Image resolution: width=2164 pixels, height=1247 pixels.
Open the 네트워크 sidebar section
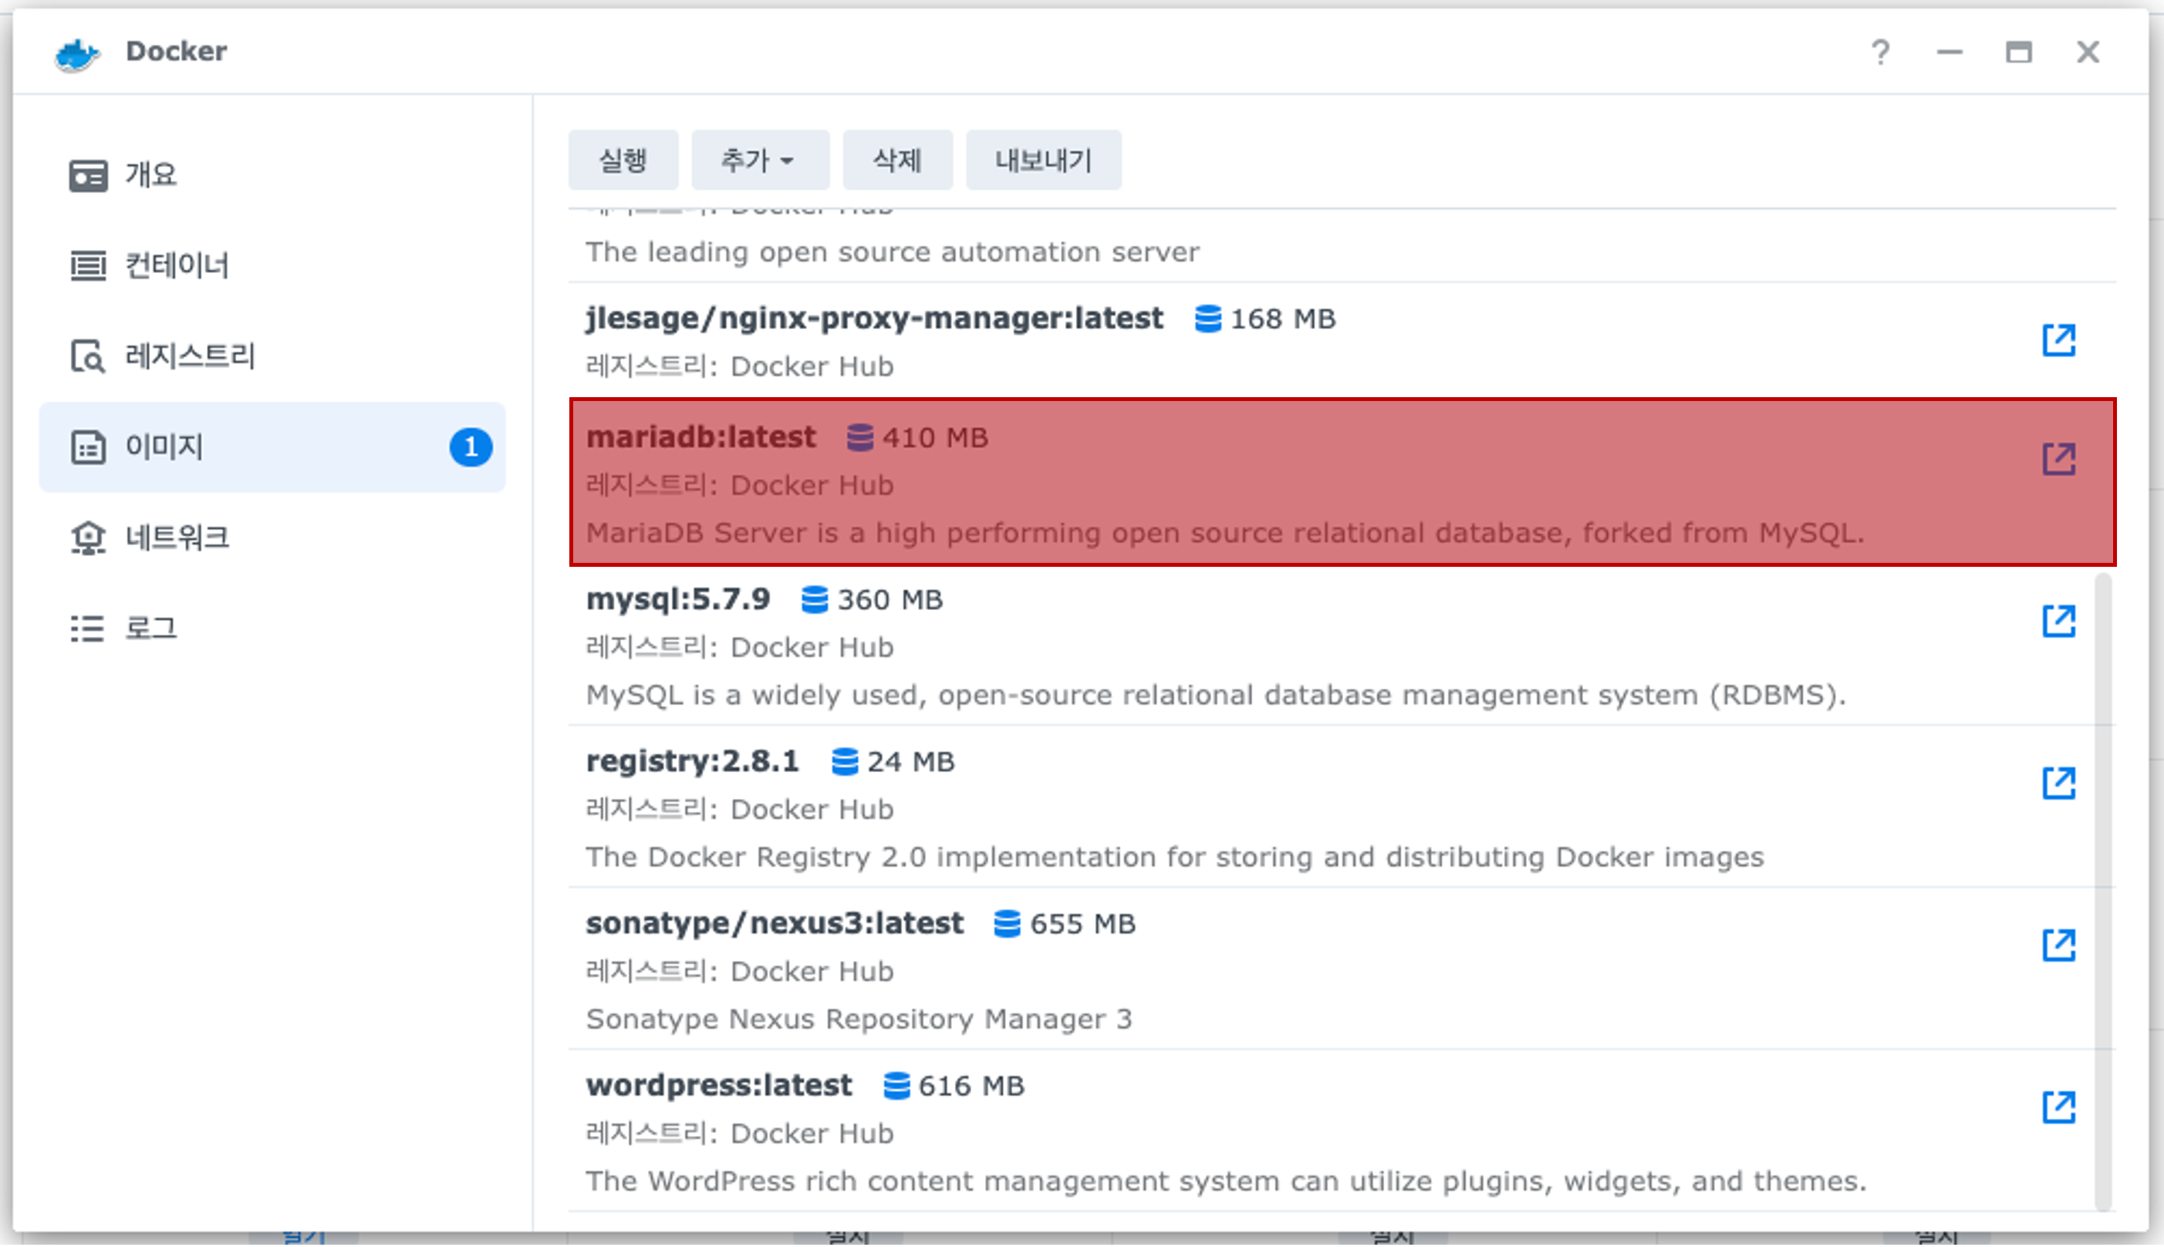[x=176, y=538]
